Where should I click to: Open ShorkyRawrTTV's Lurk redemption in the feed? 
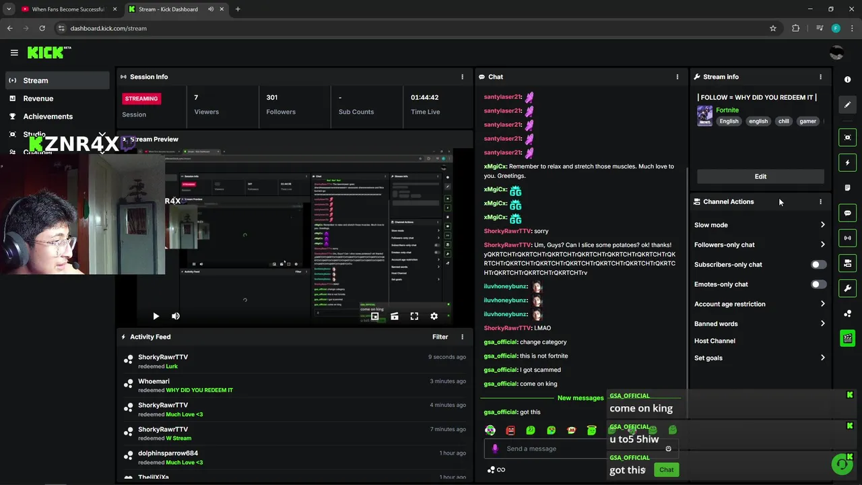point(295,361)
